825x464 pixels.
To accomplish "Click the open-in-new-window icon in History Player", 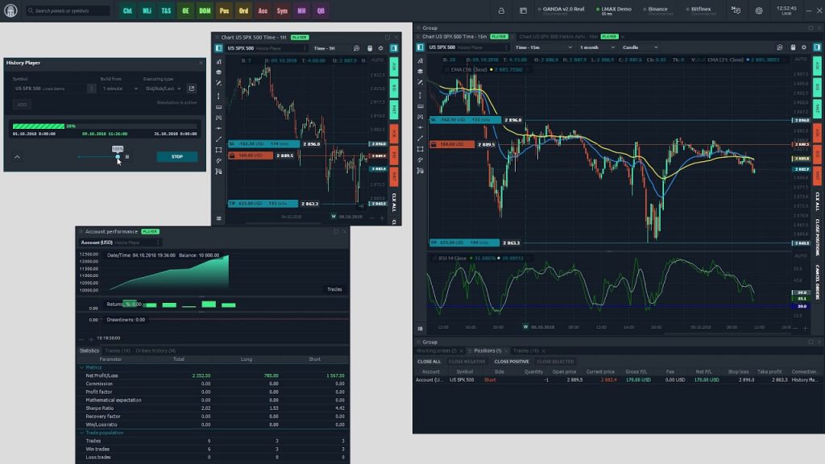I will pos(192,89).
